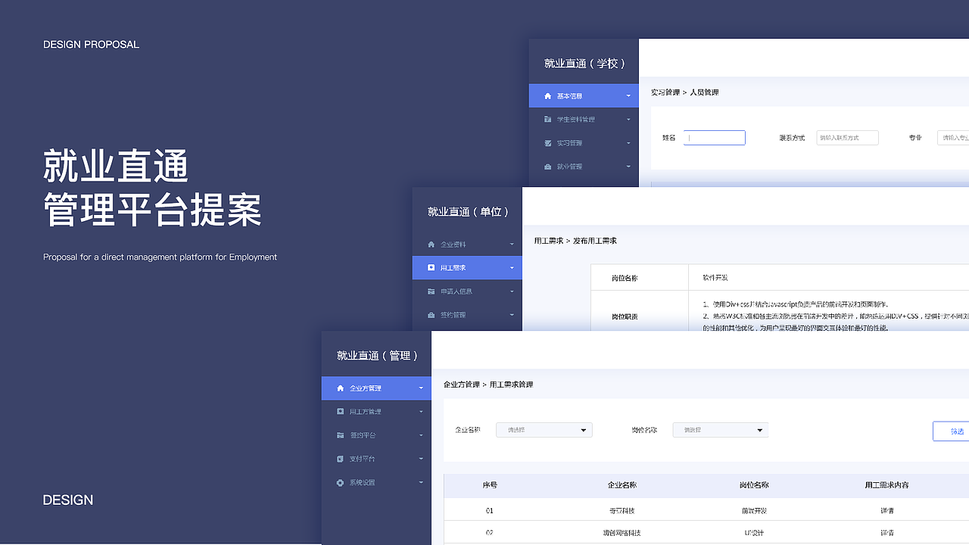Select 基本信息 menu label in school sidebar

570,96
